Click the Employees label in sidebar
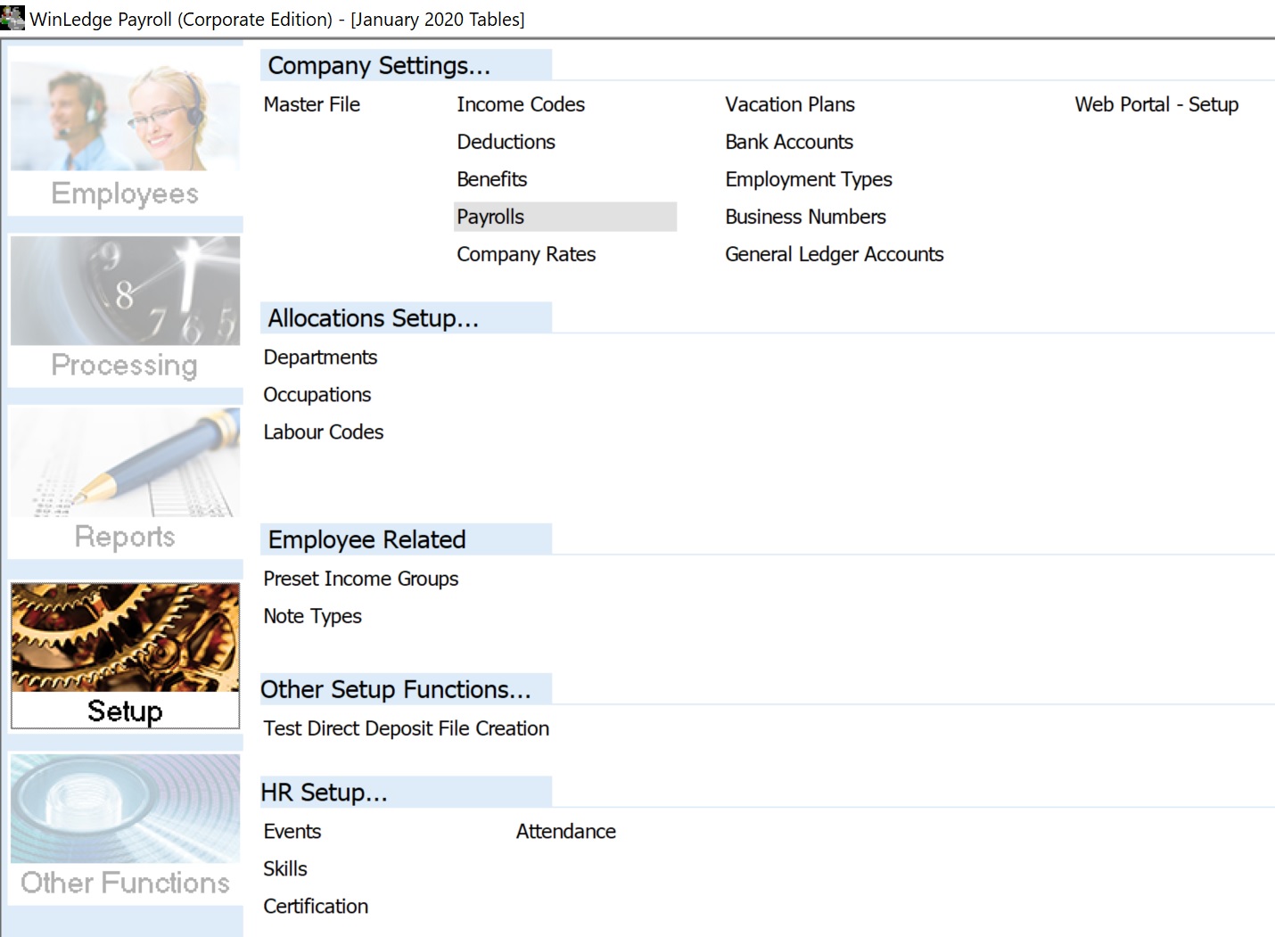Screen dimensions: 1275x937 pyautogui.click(x=125, y=193)
